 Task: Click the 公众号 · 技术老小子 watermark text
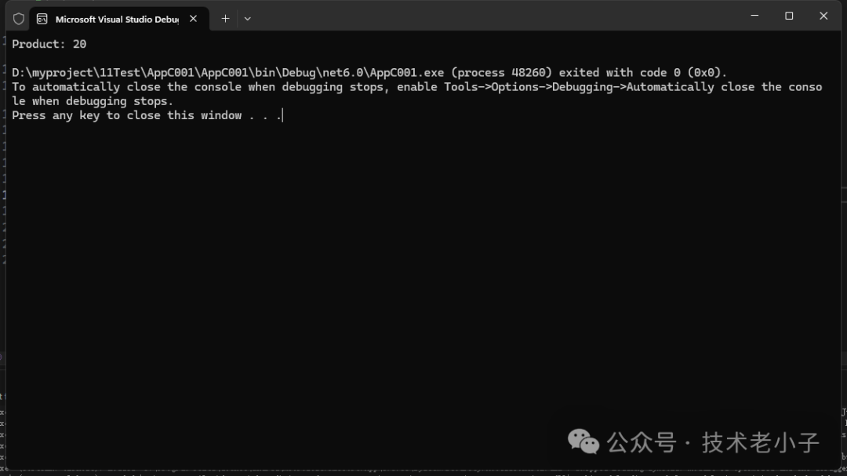(x=712, y=442)
